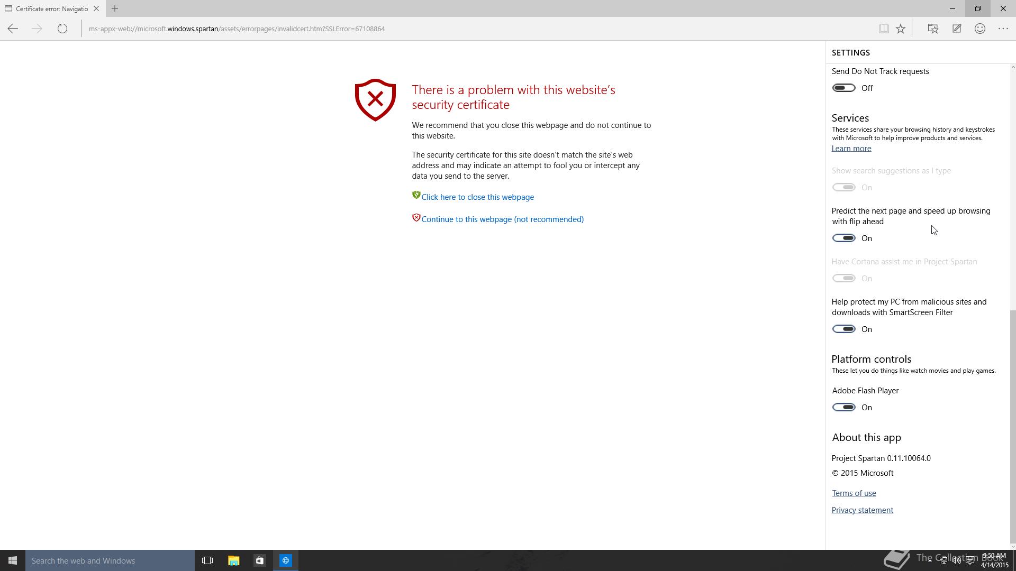Open Reading view book icon
The height and width of the screenshot is (571, 1016).
(884, 29)
